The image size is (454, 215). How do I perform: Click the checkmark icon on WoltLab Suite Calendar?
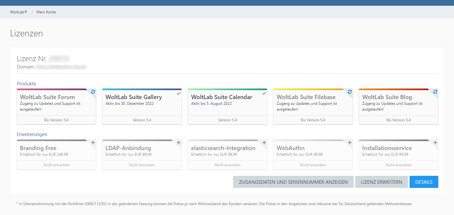264,93
